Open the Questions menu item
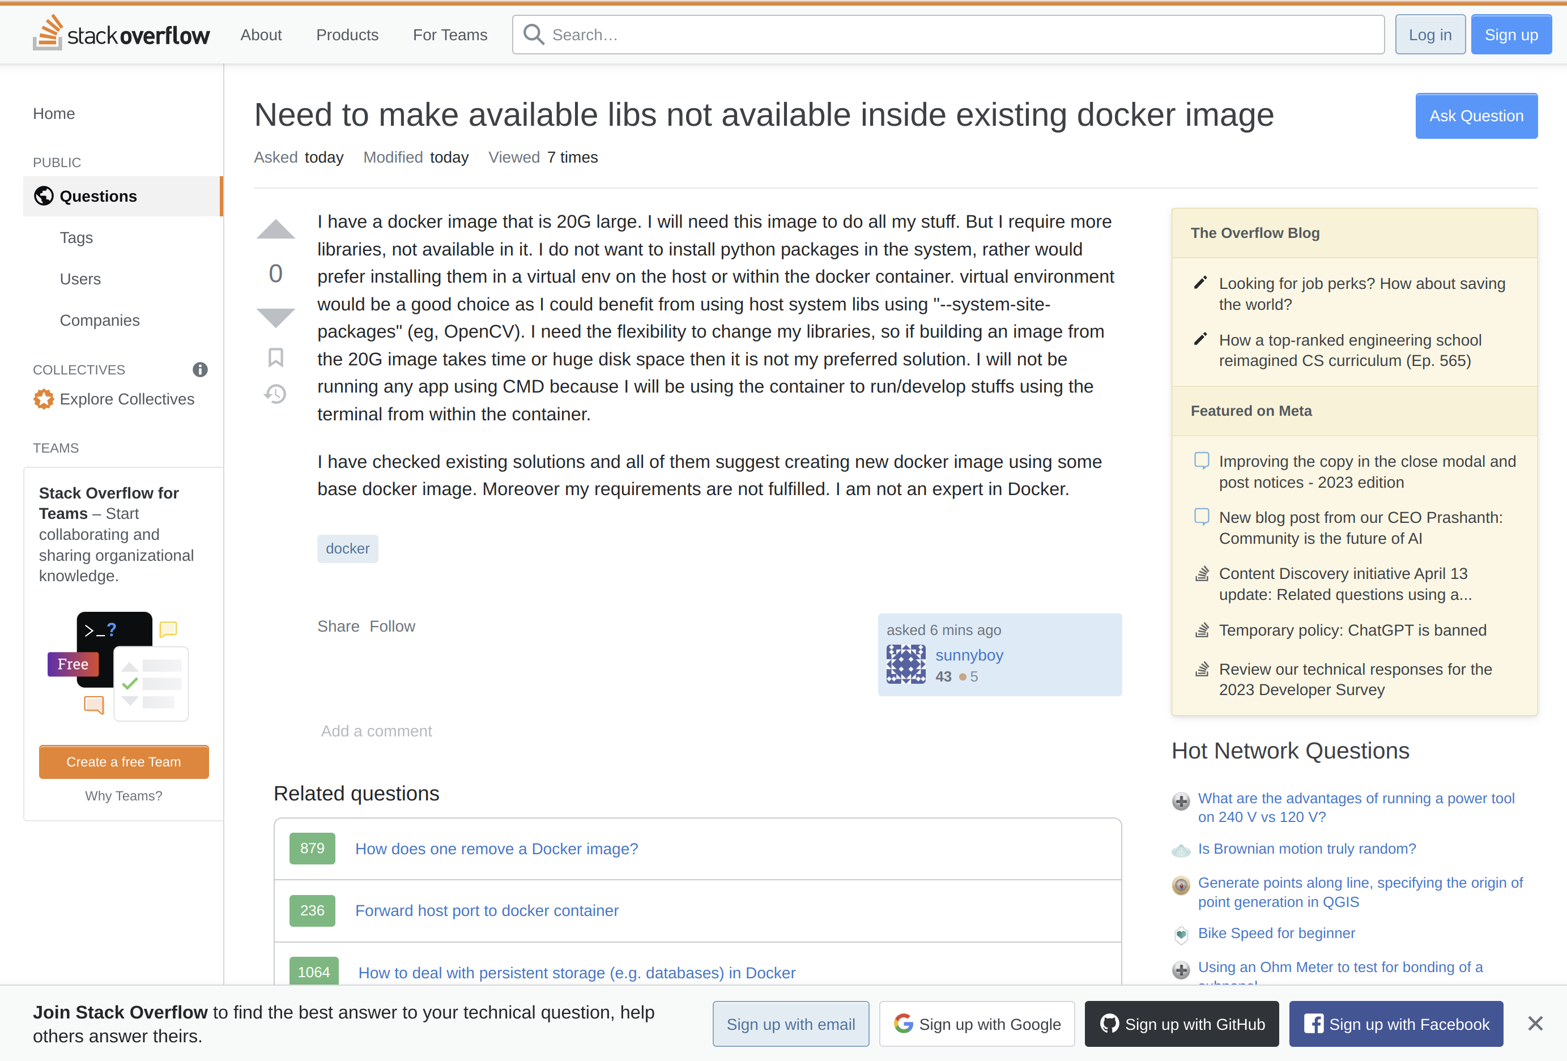Screen dimensions: 1567x1061 pyautogui.click(x=99, y=195)
